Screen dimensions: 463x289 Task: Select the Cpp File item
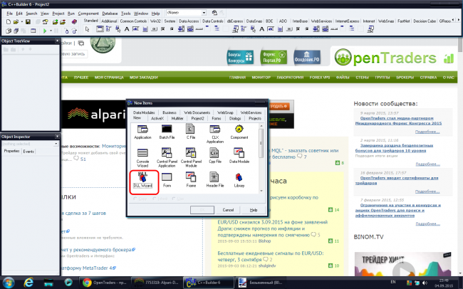[216, 154]
